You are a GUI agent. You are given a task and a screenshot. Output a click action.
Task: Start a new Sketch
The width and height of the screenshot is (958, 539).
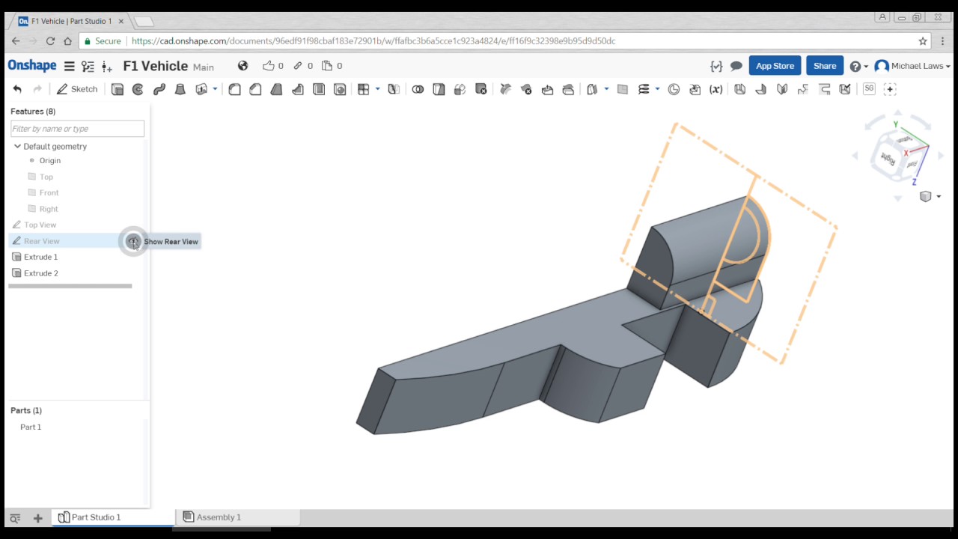(x=77, y=89)
